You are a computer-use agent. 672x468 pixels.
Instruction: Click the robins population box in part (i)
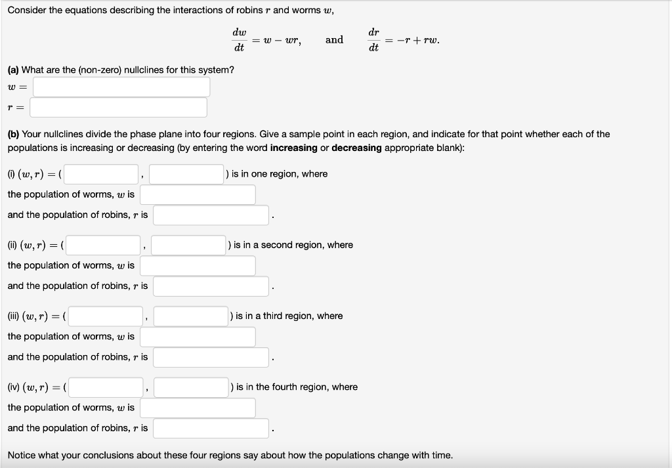210,215
